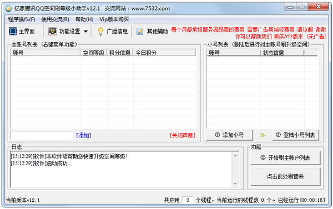Open the 程序操作(F) menu
The width and height of the screenshot is (333, 209).
tap(22, 19)
